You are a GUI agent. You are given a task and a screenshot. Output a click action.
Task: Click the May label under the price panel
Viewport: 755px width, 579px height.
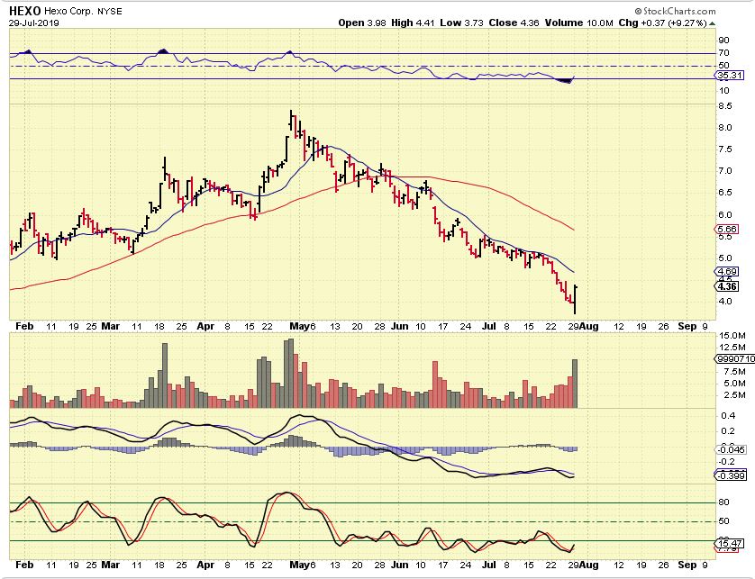click(x=298, y=326)
